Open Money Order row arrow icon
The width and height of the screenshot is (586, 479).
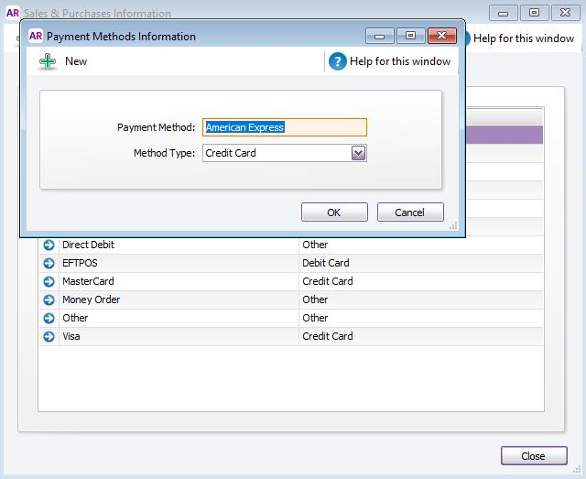tap(49, 299)
